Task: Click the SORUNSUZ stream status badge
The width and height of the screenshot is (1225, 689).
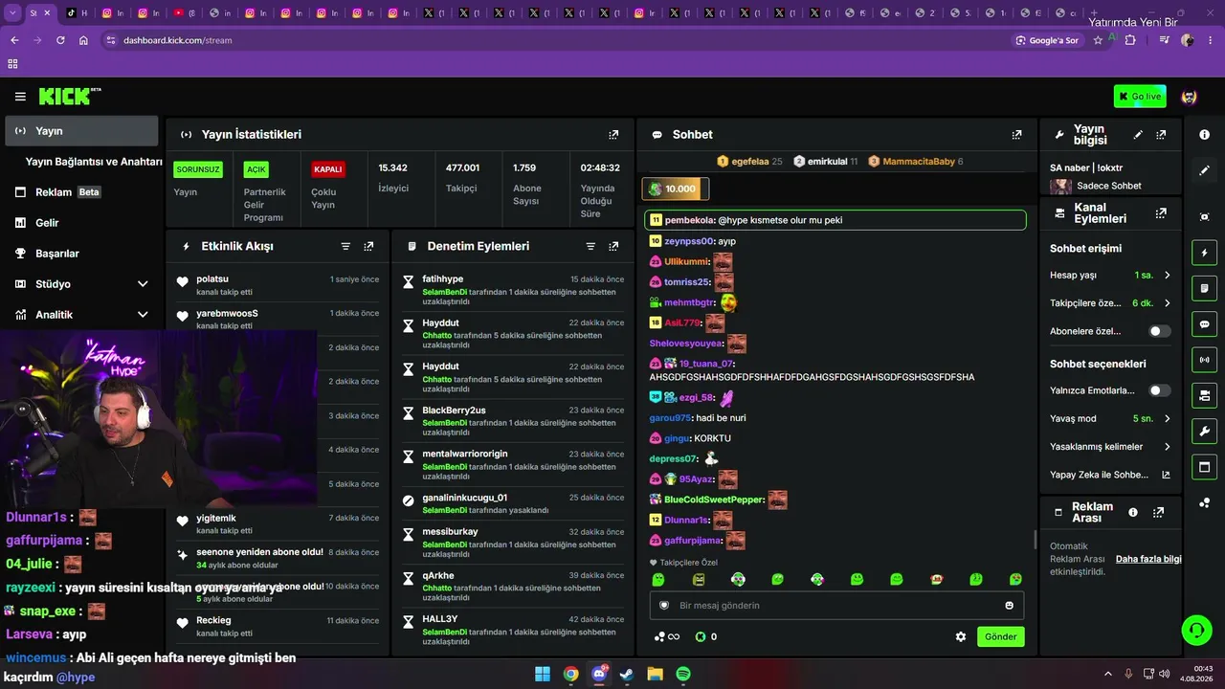Action: [198, 169]
